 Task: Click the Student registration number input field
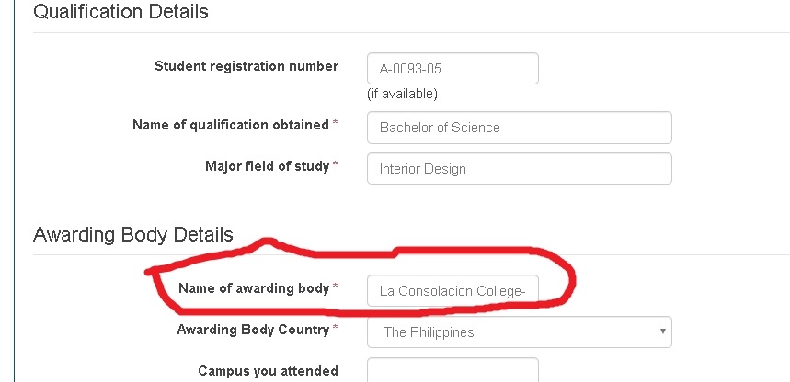point(452,68)
